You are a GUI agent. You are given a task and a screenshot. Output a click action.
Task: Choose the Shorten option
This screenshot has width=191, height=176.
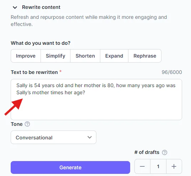(x=85, y=56)
